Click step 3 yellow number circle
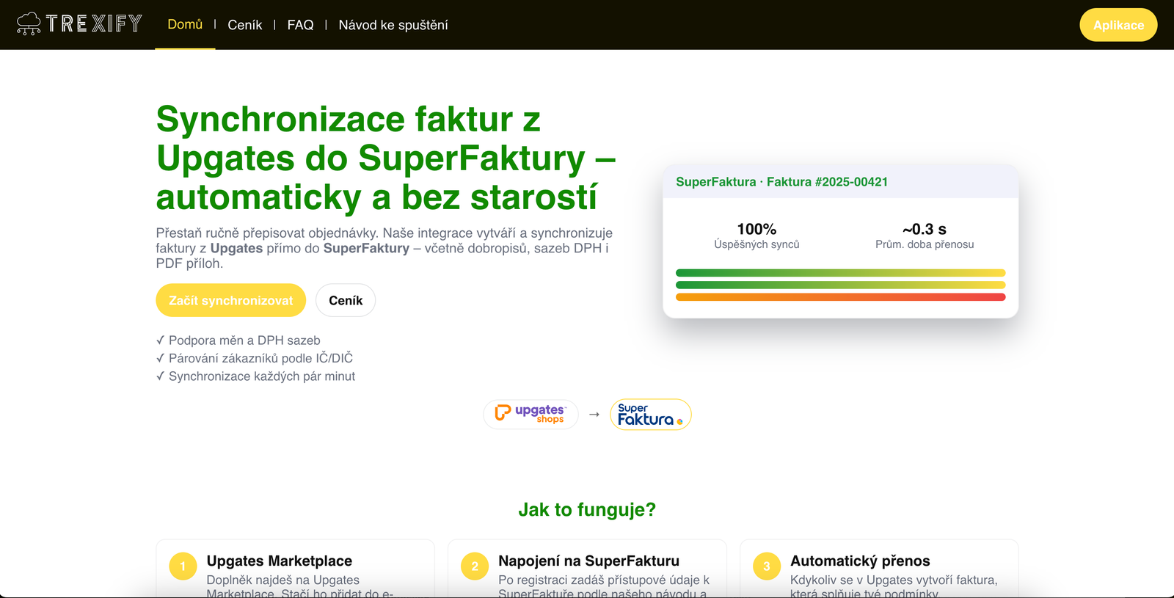This screenshot has height=598, width=1174. pyautogui.click(x=767, y=566)
